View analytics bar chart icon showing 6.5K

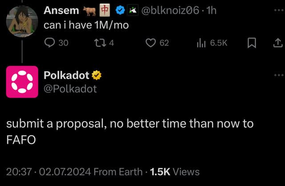201,43
